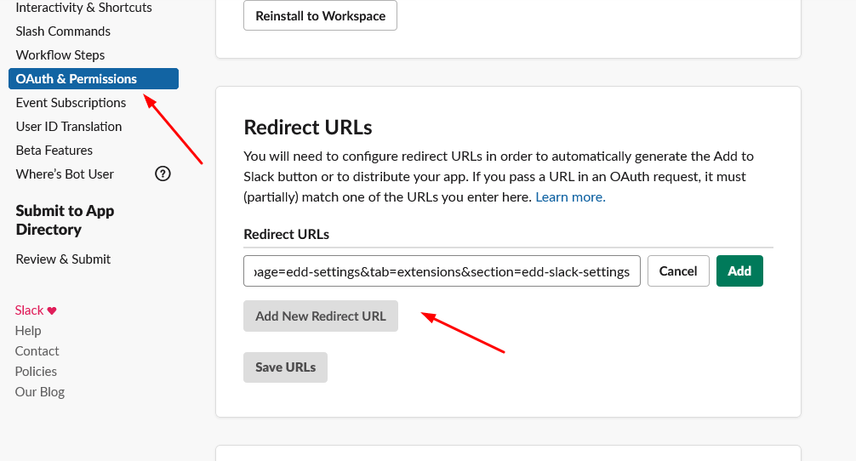Viewport: 856px width, 461px height.
Task: Open the Policies link
Action: pyautogui.click(x=36, y=372)
